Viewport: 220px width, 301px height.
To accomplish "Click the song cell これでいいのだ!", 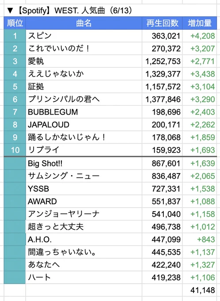I will [x=84, y=48].
